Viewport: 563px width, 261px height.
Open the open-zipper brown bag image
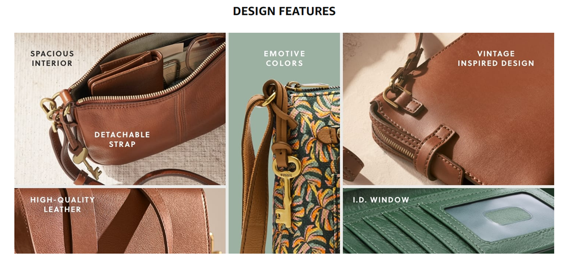click(120, 109)
